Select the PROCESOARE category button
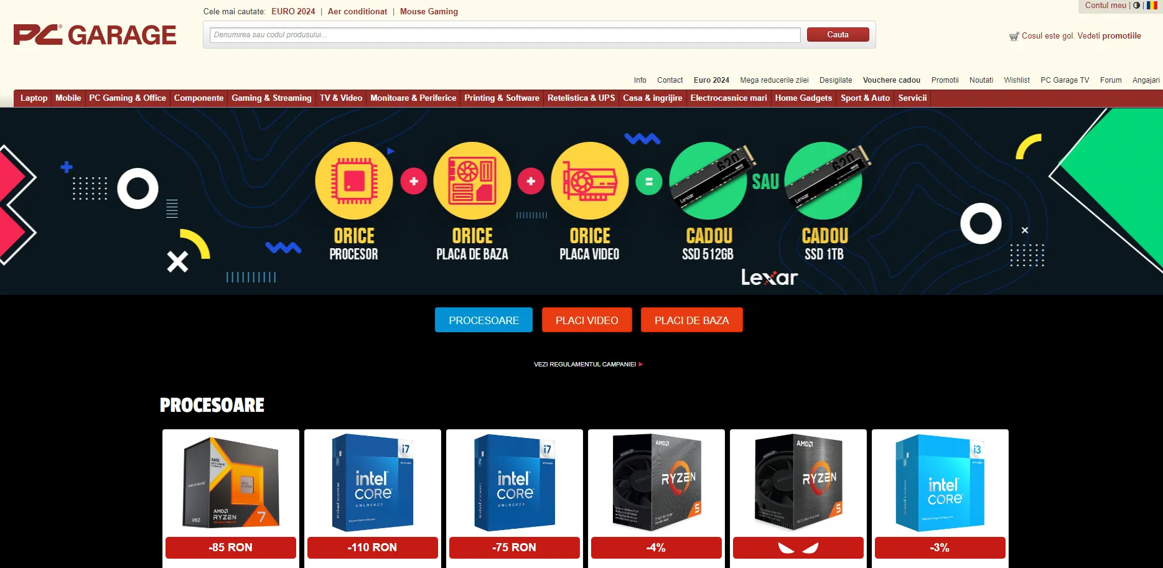 [x=483, y=320]
